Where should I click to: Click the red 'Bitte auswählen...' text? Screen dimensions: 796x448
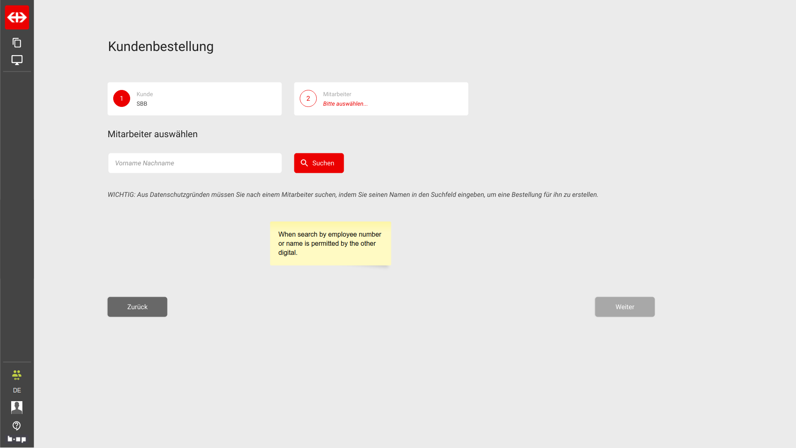pyautogui.click(x=345, y=104)
